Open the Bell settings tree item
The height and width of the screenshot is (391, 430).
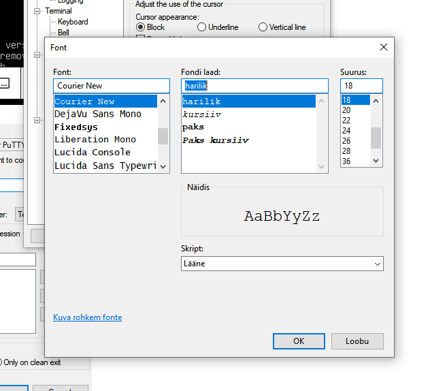(x=63, y=32)
